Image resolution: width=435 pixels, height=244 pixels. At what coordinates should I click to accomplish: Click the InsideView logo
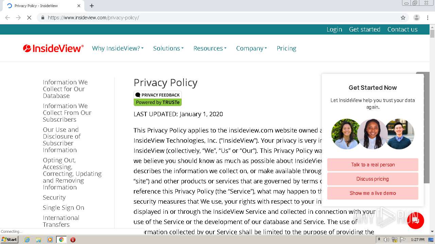click(x=53, y=48)
